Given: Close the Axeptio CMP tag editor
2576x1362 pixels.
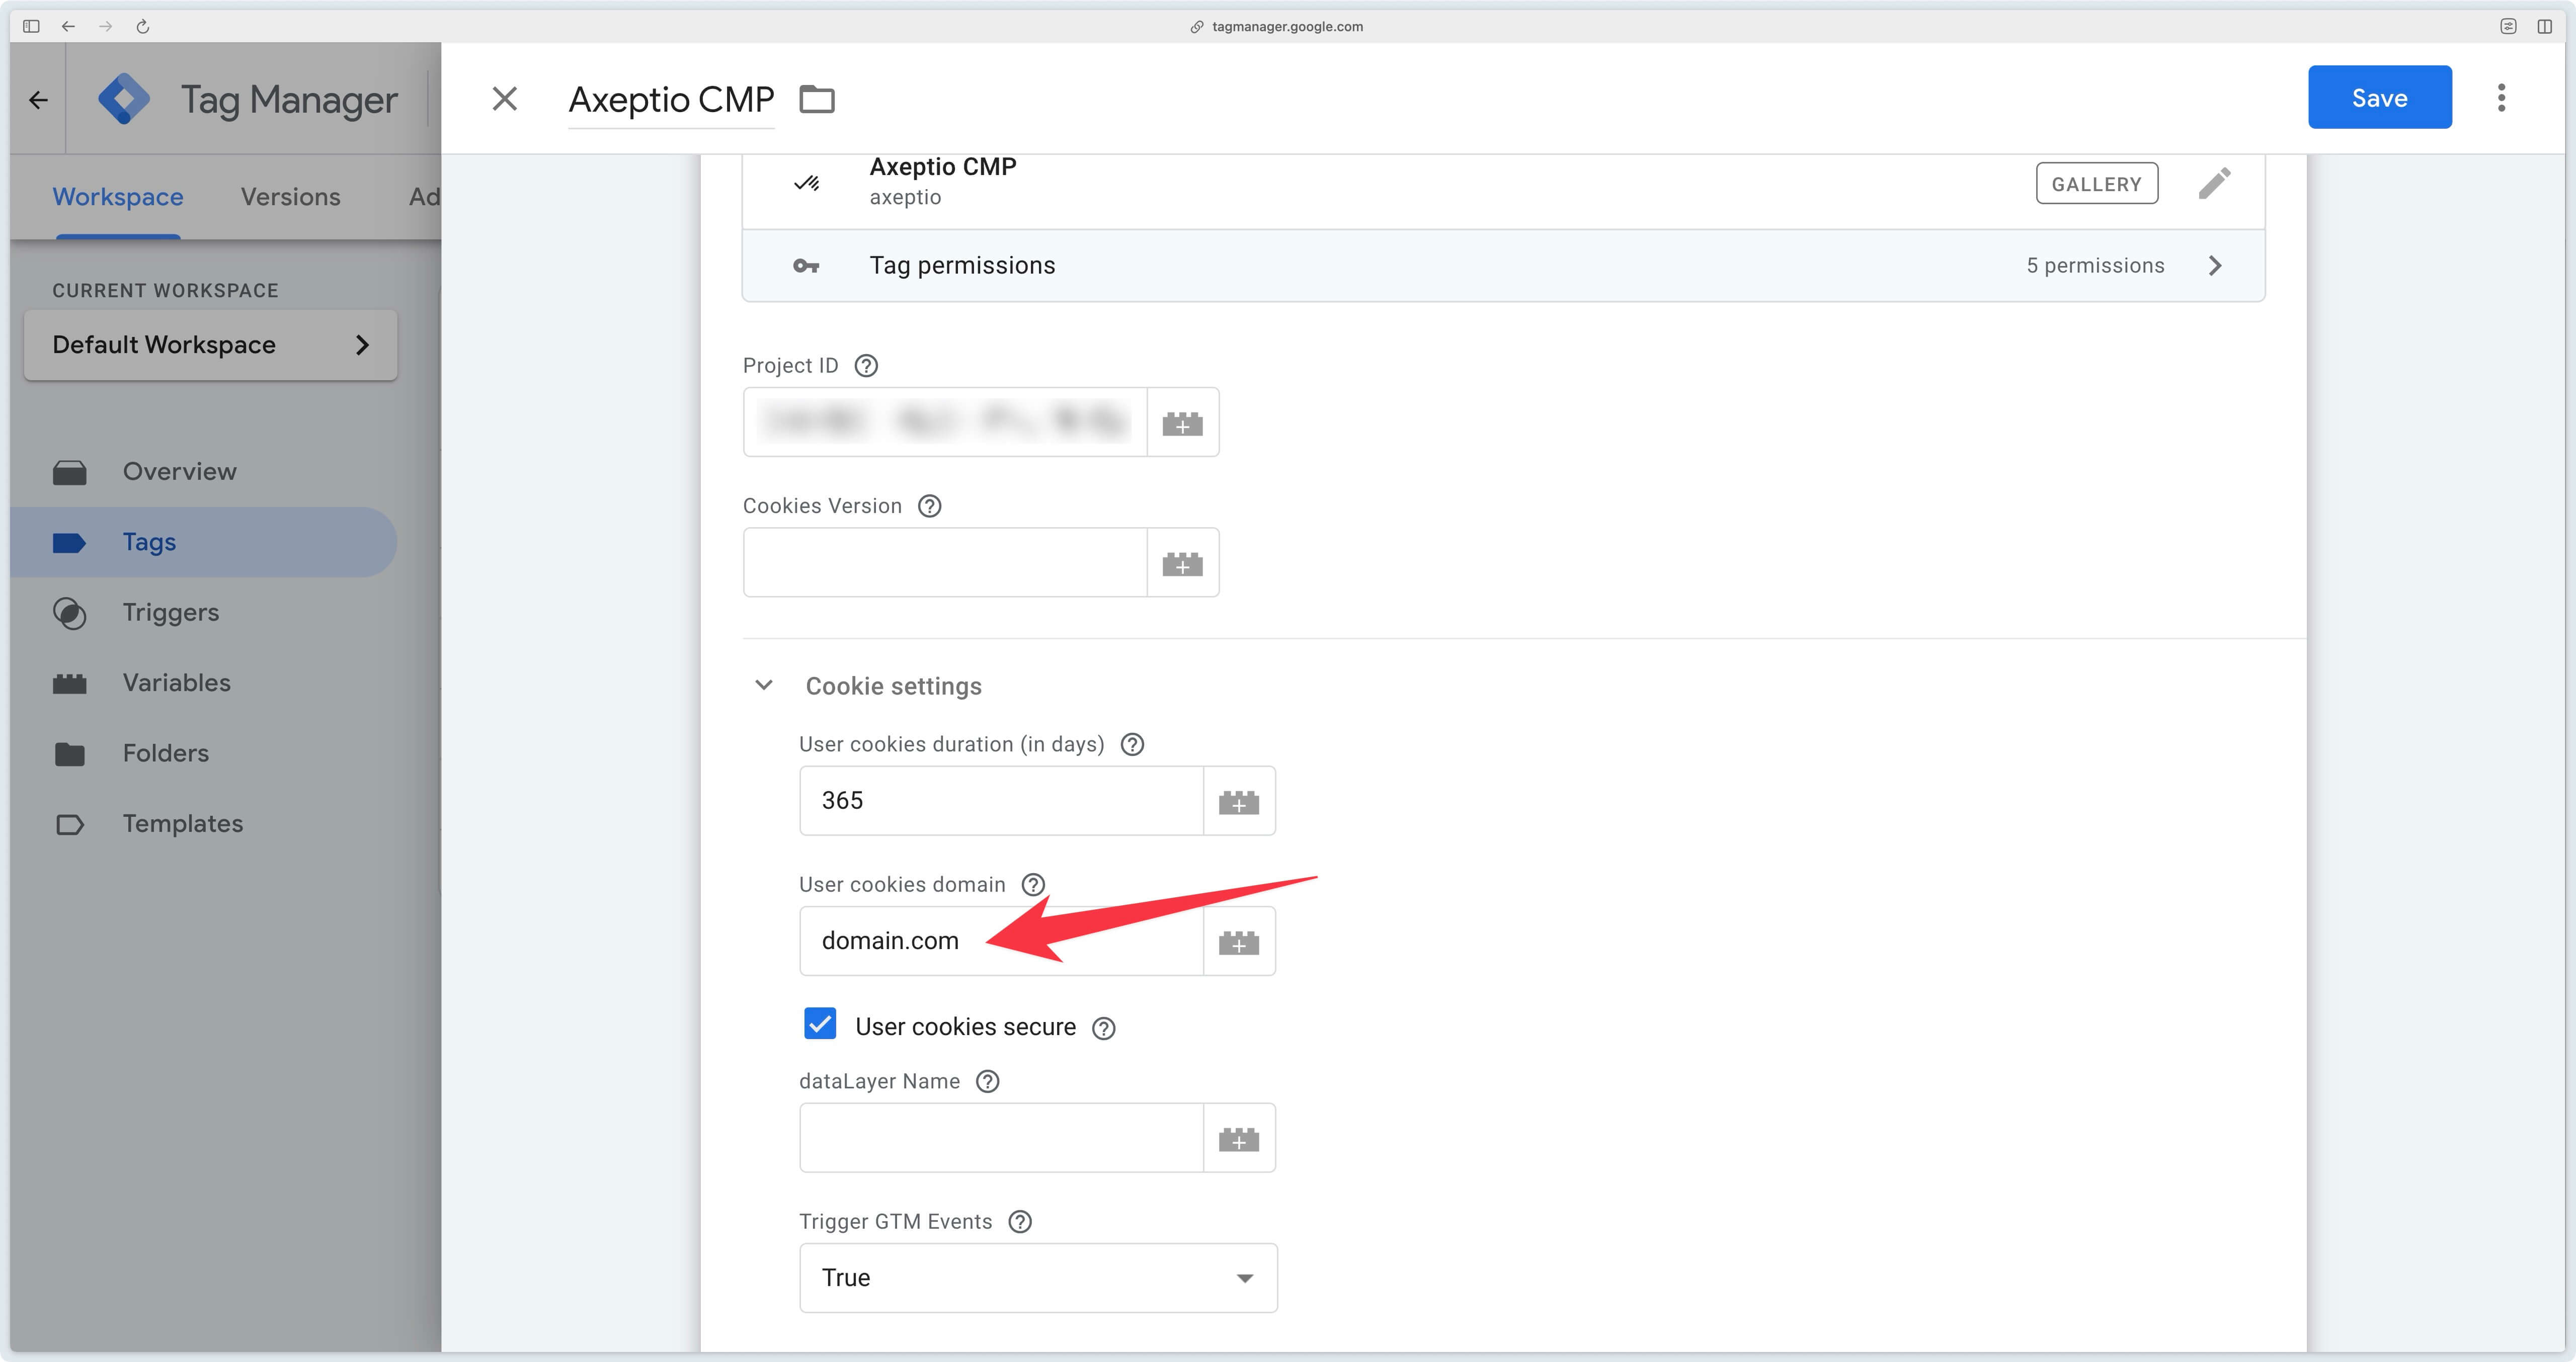Looking at the screenshot, I should click(505, 98).
